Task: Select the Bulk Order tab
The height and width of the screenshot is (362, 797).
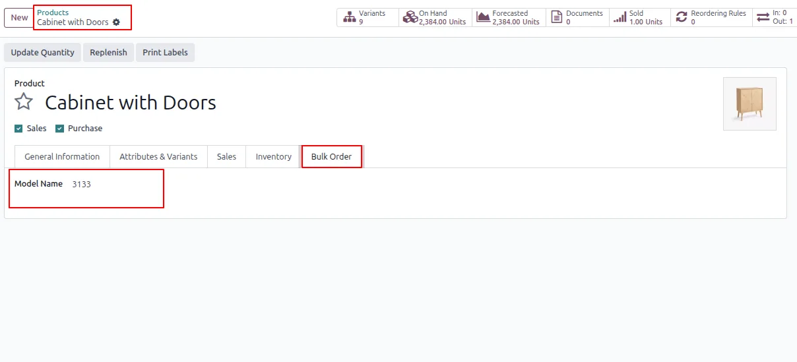Action: click(331, 156)
